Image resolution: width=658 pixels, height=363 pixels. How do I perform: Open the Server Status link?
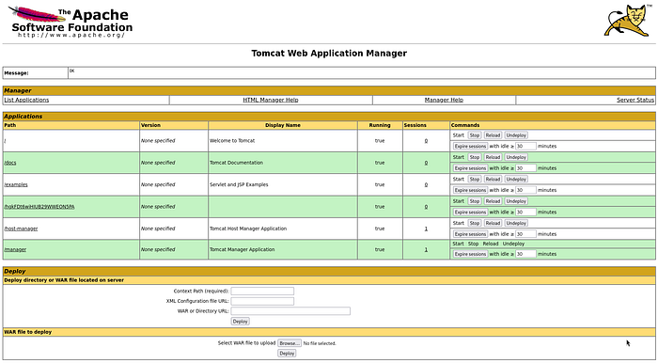635,100
